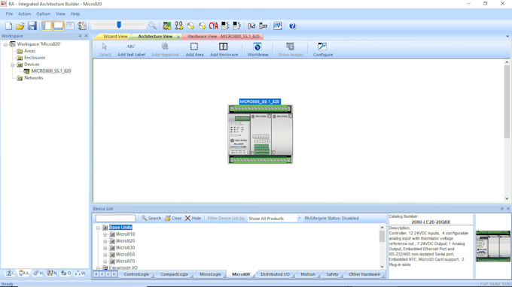
Task: Click the import drawing toolbar icon
Action: click(x=251, y=26)
